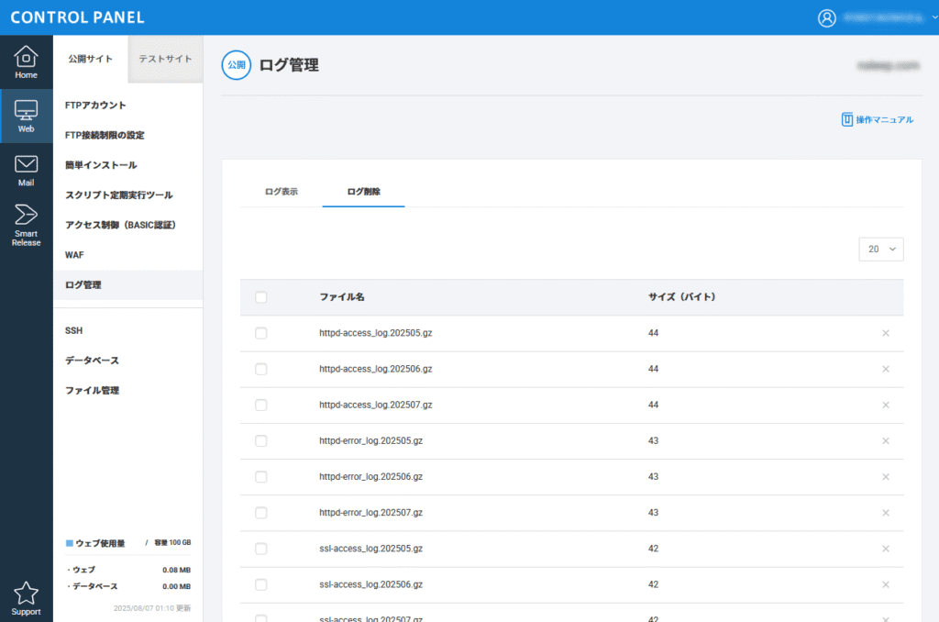Toggle the select-all checkbox in table header

click(x=261, y=297)
